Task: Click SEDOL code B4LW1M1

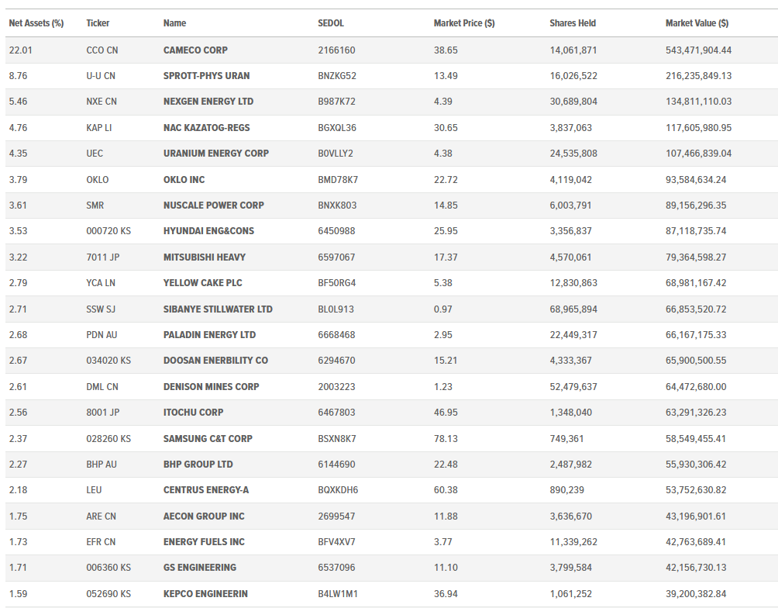Action: pos(338,593)
